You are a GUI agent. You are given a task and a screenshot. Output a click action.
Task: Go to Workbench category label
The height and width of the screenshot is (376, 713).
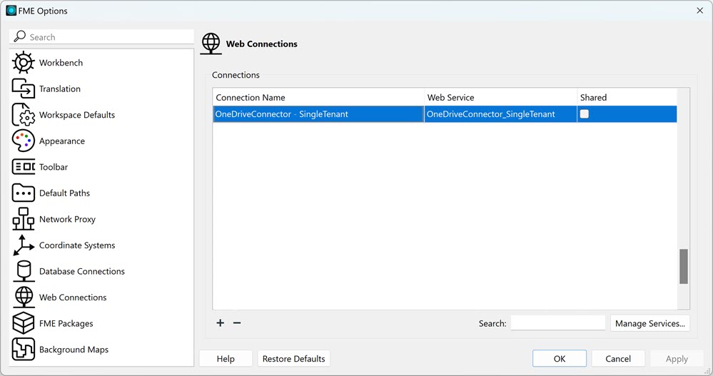[x=61, y=63]
